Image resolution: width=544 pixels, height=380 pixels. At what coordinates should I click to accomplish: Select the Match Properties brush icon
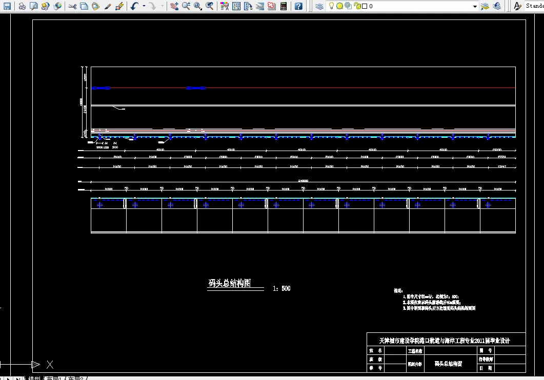pos(108,6)
